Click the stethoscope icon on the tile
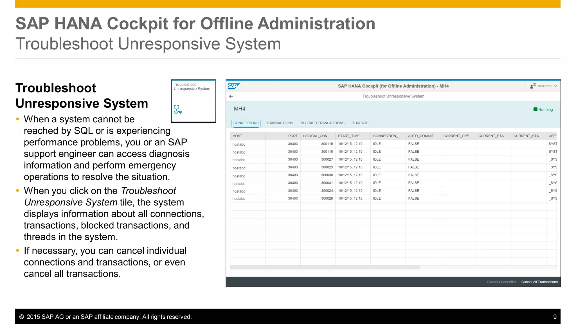This screenshot has height=324, width=576. coord(178,109)
